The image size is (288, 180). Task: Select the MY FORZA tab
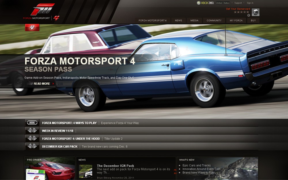pos(236,20)
